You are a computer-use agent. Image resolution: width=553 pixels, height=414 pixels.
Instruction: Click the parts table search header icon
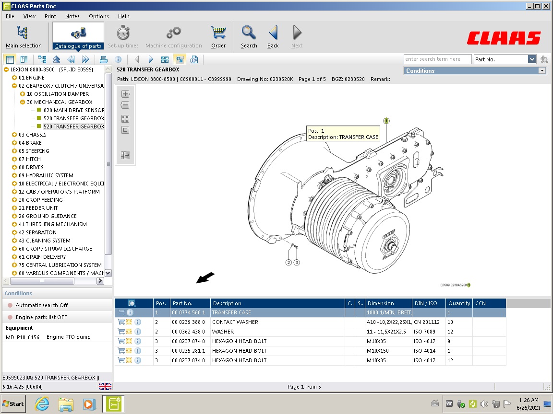click(132, 303)
